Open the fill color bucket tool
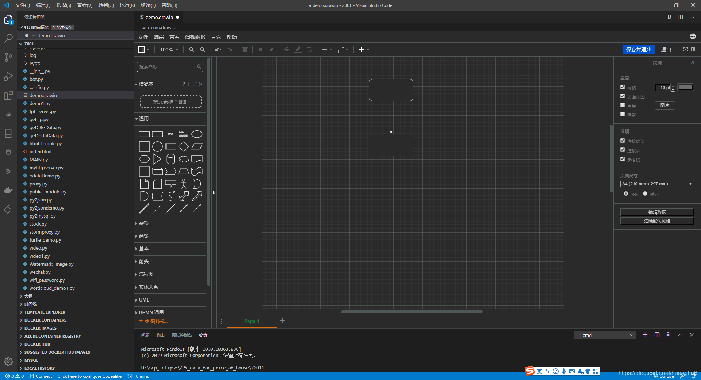The image size is (701, 380). click(x=287, y=50)
